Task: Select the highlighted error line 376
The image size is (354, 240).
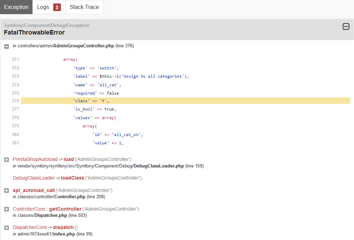Action: pos(142,101)
